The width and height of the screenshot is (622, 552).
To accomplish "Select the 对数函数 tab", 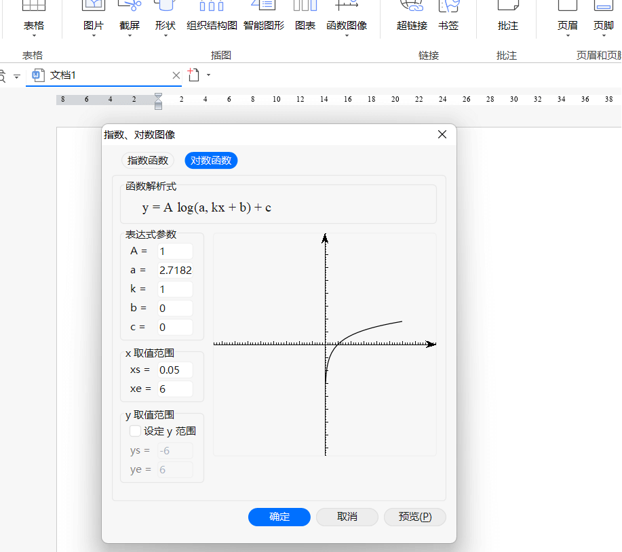I will tap(211, 160).
